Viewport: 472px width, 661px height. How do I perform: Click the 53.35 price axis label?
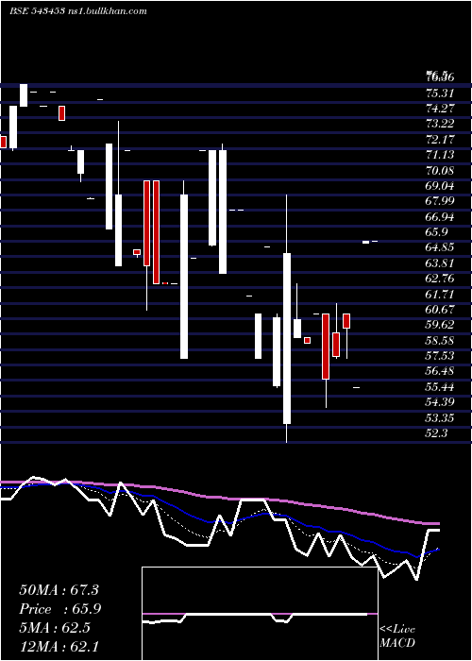[x=440, y=417]
